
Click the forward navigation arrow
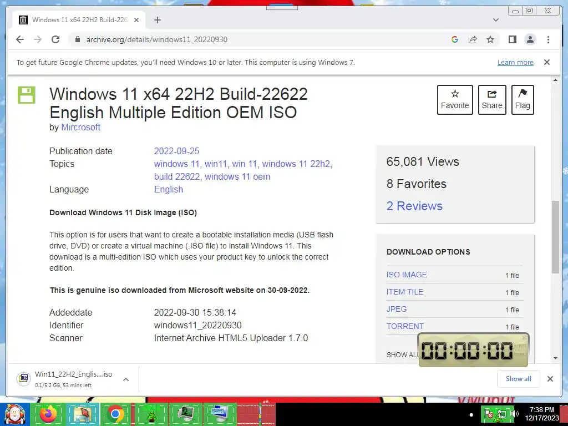tap(38, 39)
